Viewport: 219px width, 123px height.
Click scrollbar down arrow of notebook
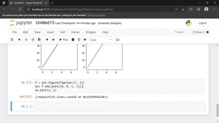pos(218,122)
